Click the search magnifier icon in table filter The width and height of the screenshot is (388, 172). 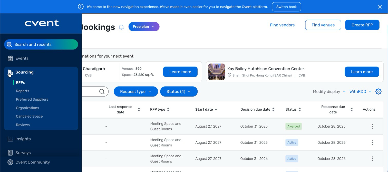102,92
